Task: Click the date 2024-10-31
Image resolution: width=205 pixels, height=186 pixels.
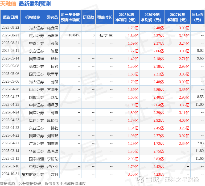Action: click(10, 174)
